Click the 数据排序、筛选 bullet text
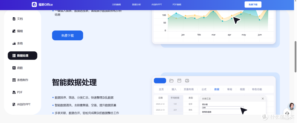Viewport: 297px width, 123px height. [x=84, y=98]
